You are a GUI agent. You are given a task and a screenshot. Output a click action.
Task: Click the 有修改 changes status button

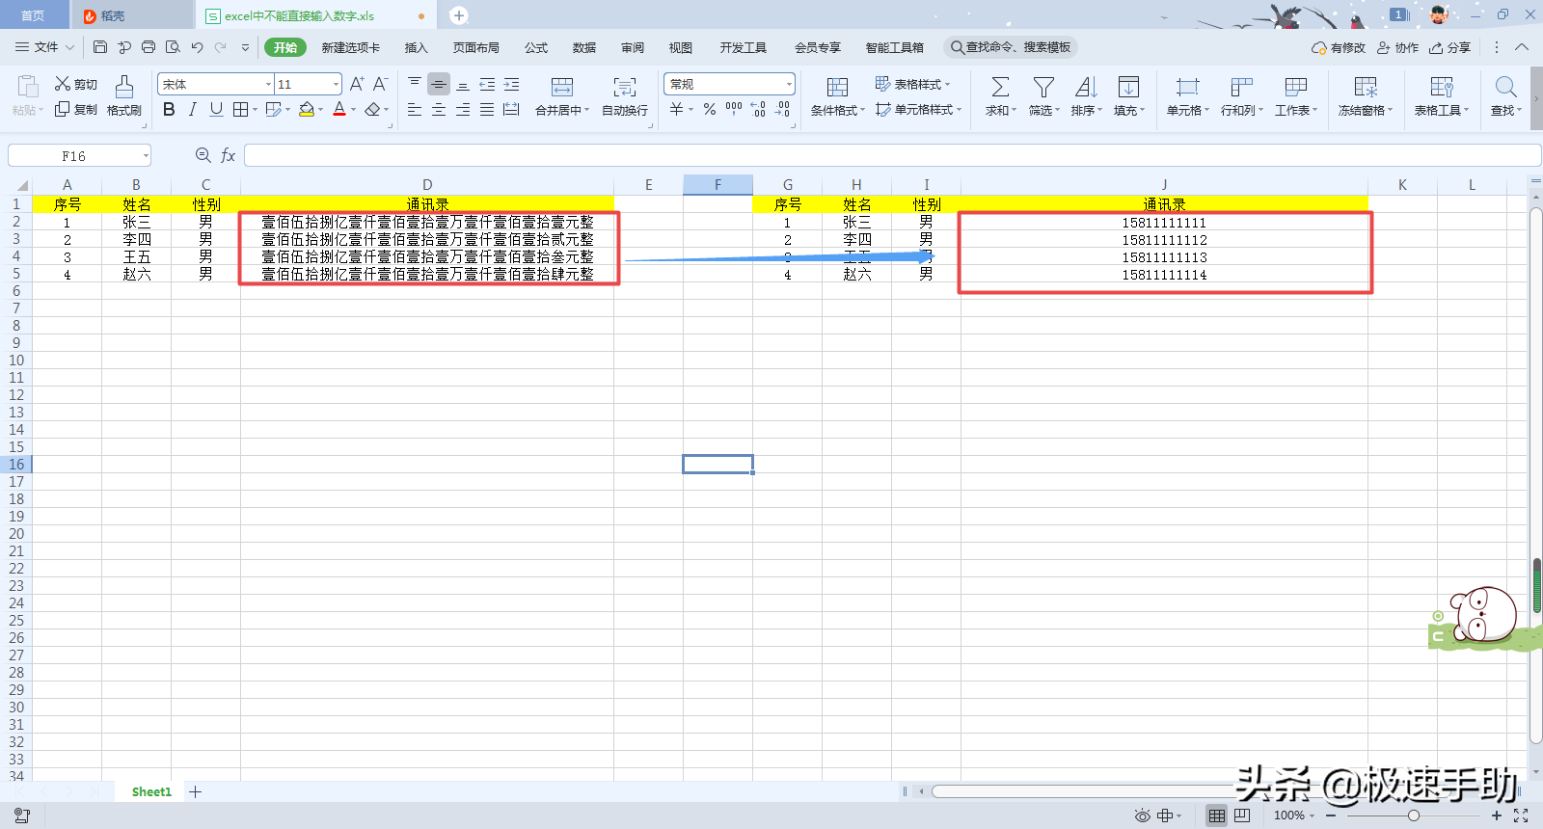[x=1339, y=47]
